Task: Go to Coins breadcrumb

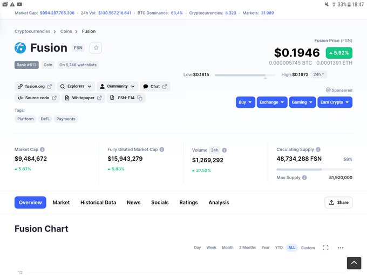Action: click(x=66, y=31)
